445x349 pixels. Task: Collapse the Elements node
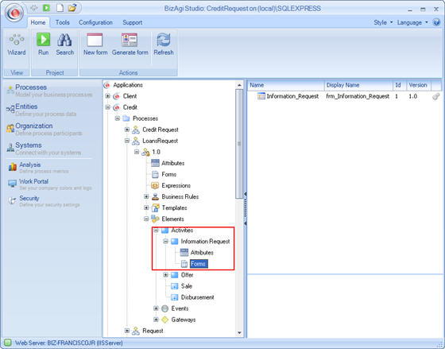coord(146,219)
